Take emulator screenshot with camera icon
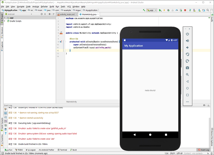 (x=187, y=68)
